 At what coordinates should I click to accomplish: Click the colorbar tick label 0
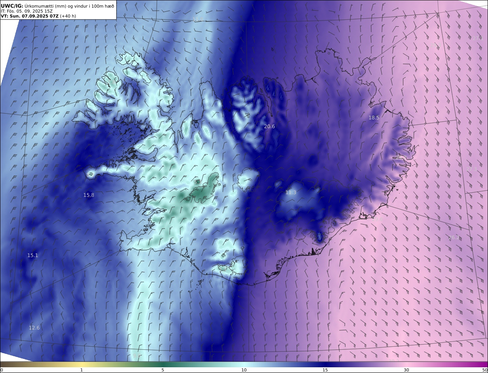[x=2, y=370]
